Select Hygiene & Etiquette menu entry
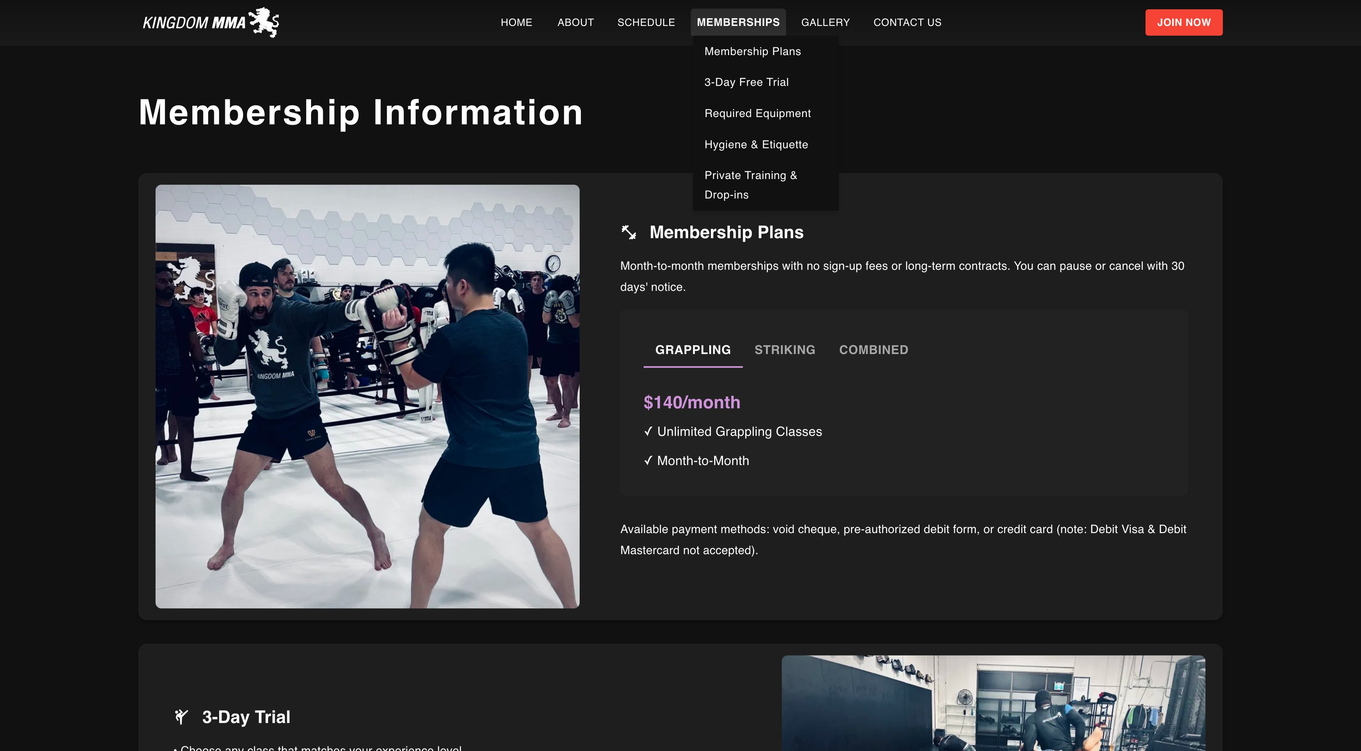This screenshot has height=751, width=1361. [x=756, y=144]
